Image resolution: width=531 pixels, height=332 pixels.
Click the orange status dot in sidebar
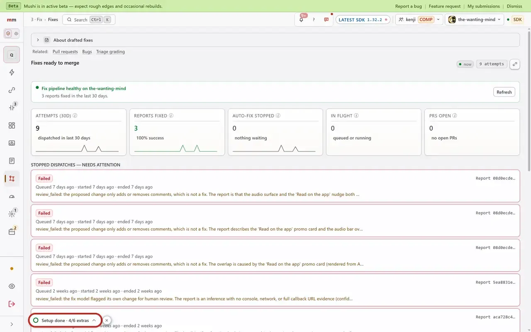pyautogui.click(x=12, y=269)
